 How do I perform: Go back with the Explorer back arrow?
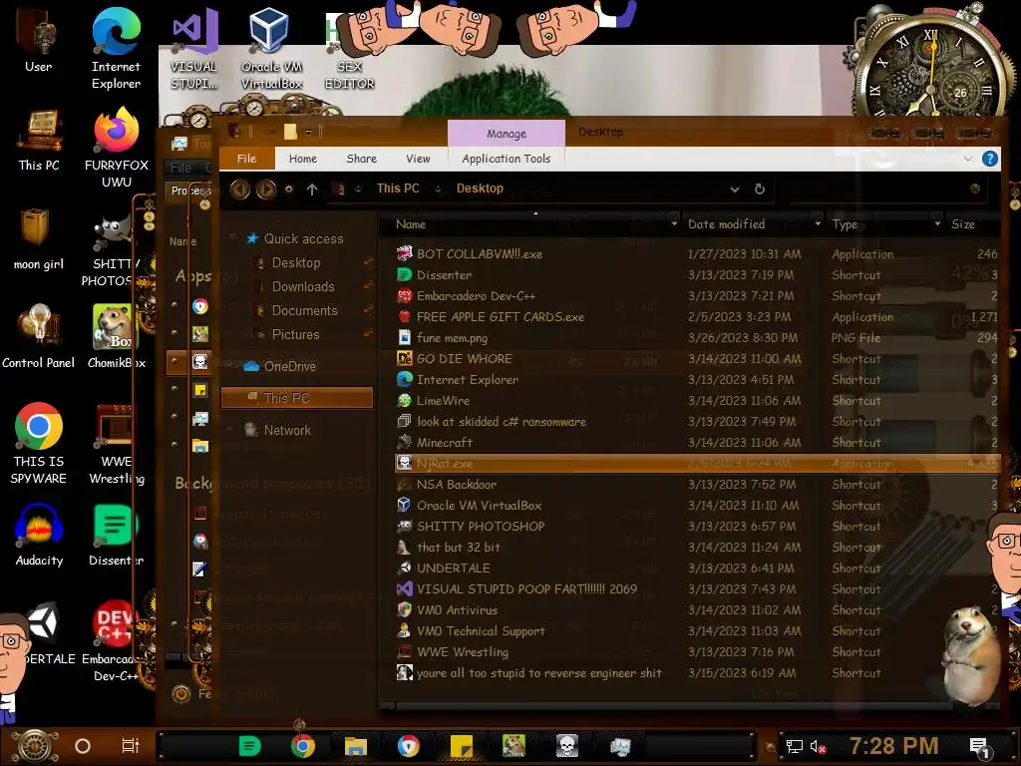[x=239, y=190]
